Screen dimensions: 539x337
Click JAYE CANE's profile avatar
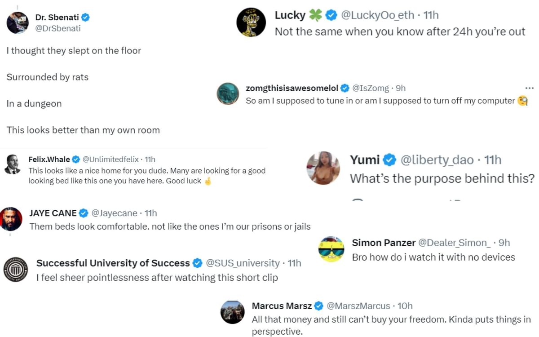pyautogui.click(x=11, y=219)
